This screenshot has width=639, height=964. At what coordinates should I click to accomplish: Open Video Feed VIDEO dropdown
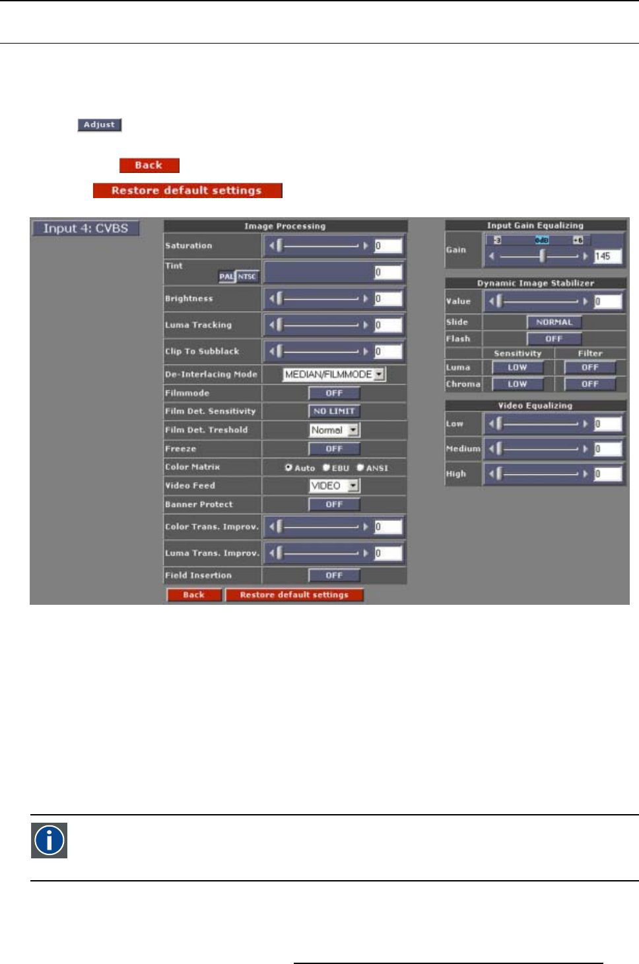334,486
